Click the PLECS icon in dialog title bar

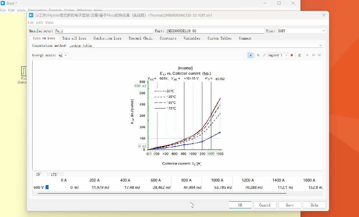31,15
